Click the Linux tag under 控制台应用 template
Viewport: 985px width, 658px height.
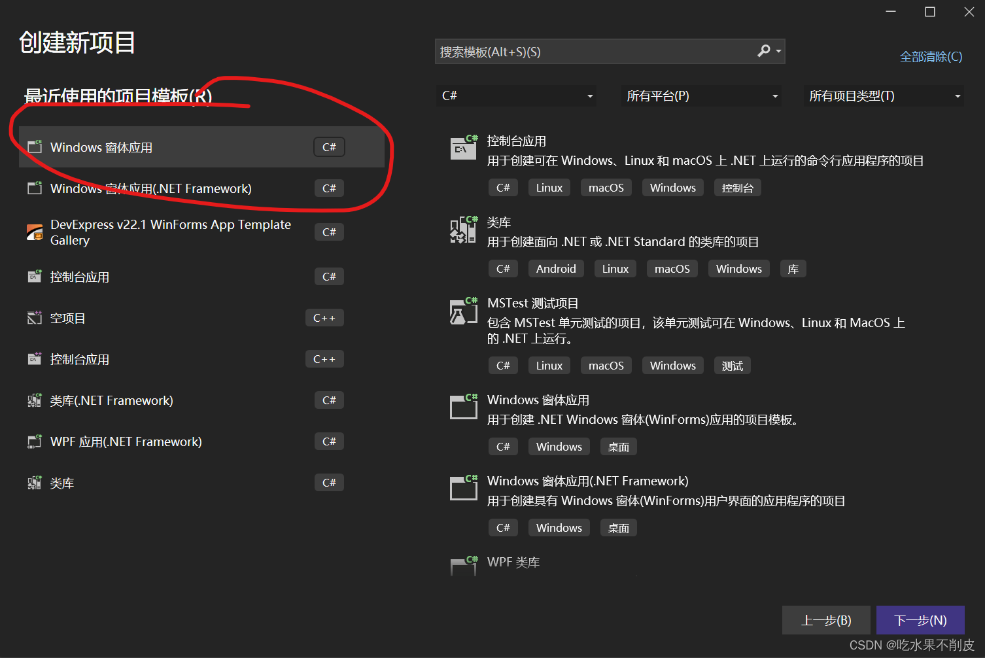click(x=549, y=188)
